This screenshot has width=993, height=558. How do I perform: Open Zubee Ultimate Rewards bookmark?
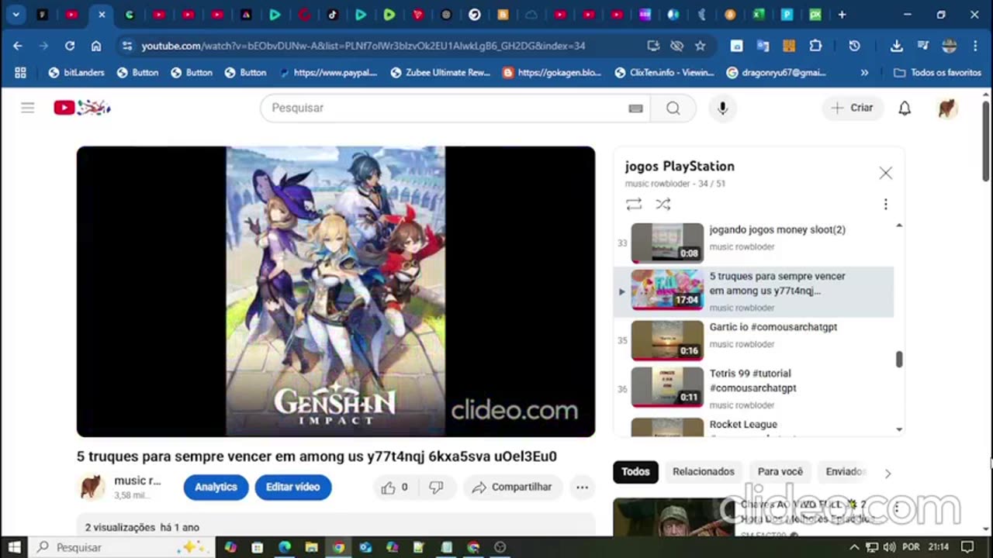[x=441, y=72]
